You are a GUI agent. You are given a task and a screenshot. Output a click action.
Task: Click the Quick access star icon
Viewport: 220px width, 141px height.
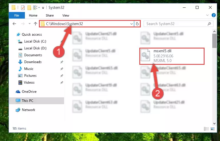[x=18, y=35]
